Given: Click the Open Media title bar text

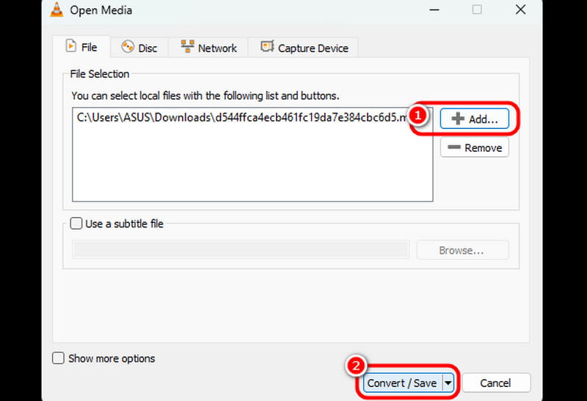Looking at the screenshot, I should [x=102, y=10].
